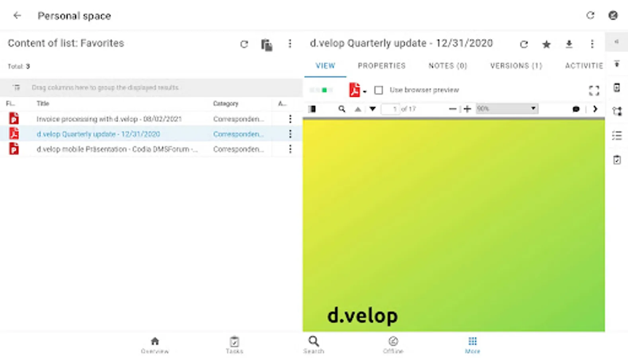Click the Adobe PDF icon in the preview toolbar
Image resolution: width=628 pixels, height=358 pixels.
point(354,90)
